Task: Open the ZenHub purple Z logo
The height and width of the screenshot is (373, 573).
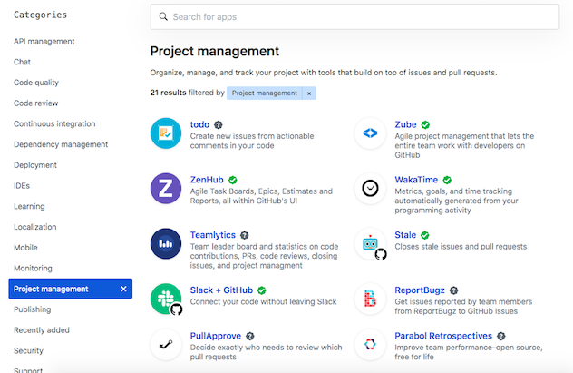Action: point(166,189)
